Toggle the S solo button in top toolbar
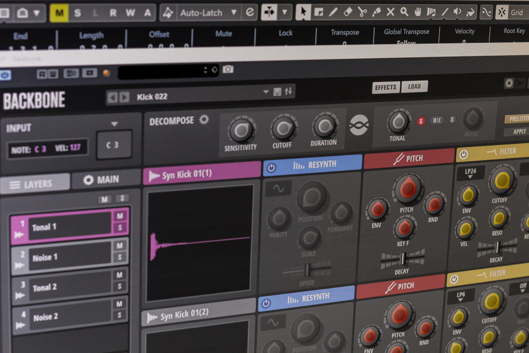This screenshot has height=353, width=529. 77,13
